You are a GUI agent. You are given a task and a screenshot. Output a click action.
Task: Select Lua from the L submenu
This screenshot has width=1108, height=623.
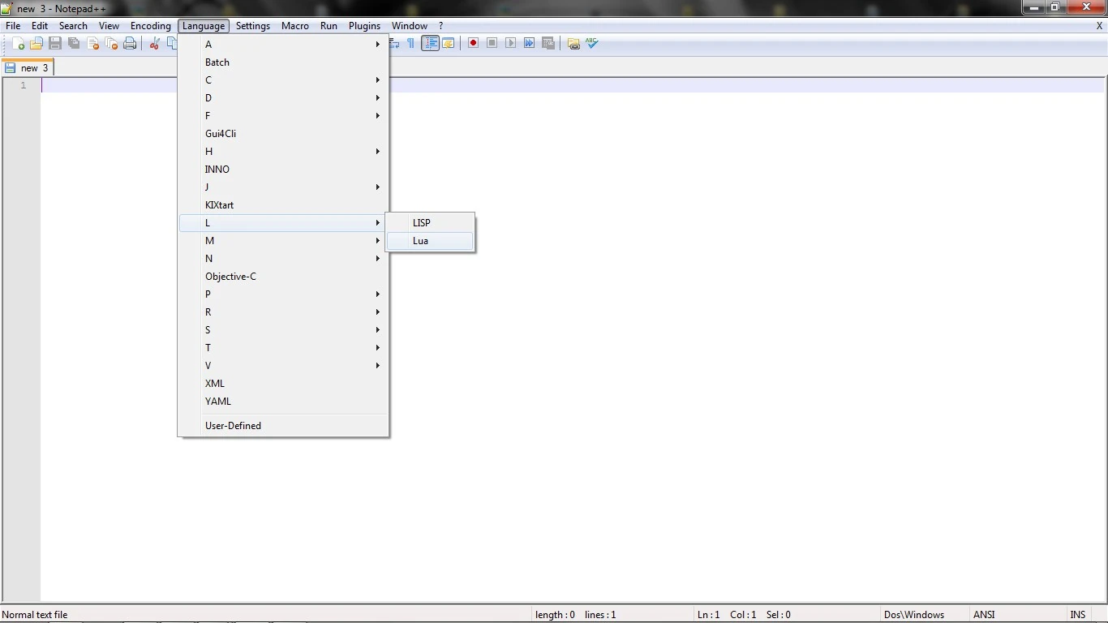[430, 241]
